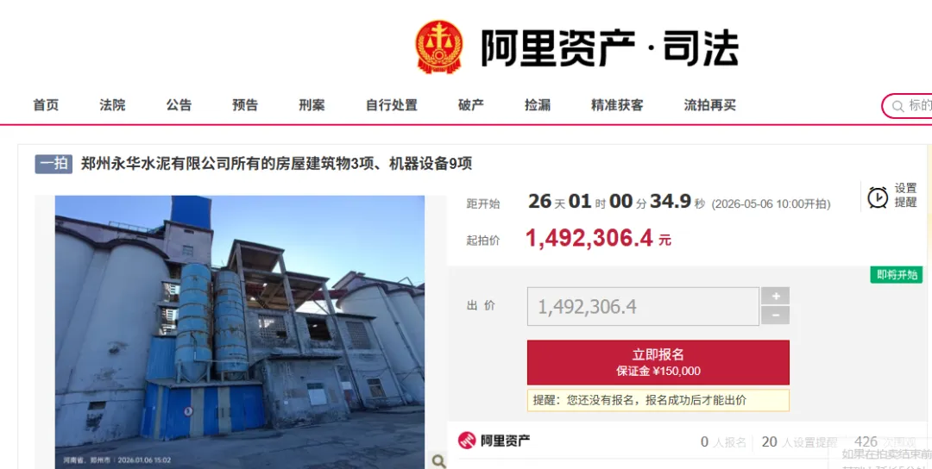
Task: Click the court emblem logo icon
Action: click(x=439, y=47)
